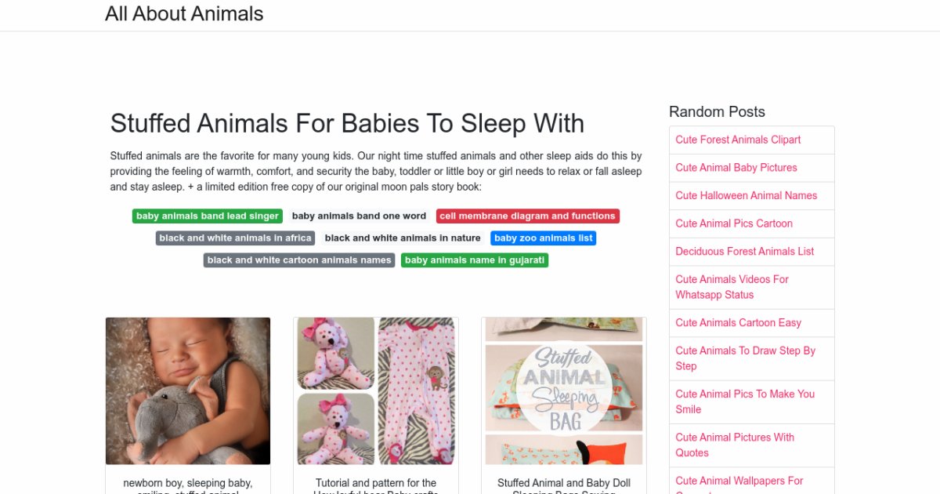Open Cute Animals Videos For Whatsapp Status
940x494 pixels.
732,287
